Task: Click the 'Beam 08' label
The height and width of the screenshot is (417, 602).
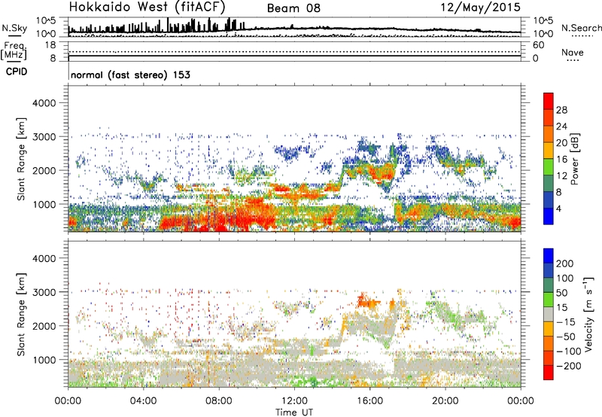Action: click(293, 8)
